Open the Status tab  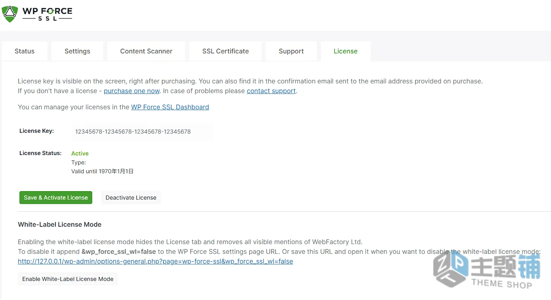(25, 51)
